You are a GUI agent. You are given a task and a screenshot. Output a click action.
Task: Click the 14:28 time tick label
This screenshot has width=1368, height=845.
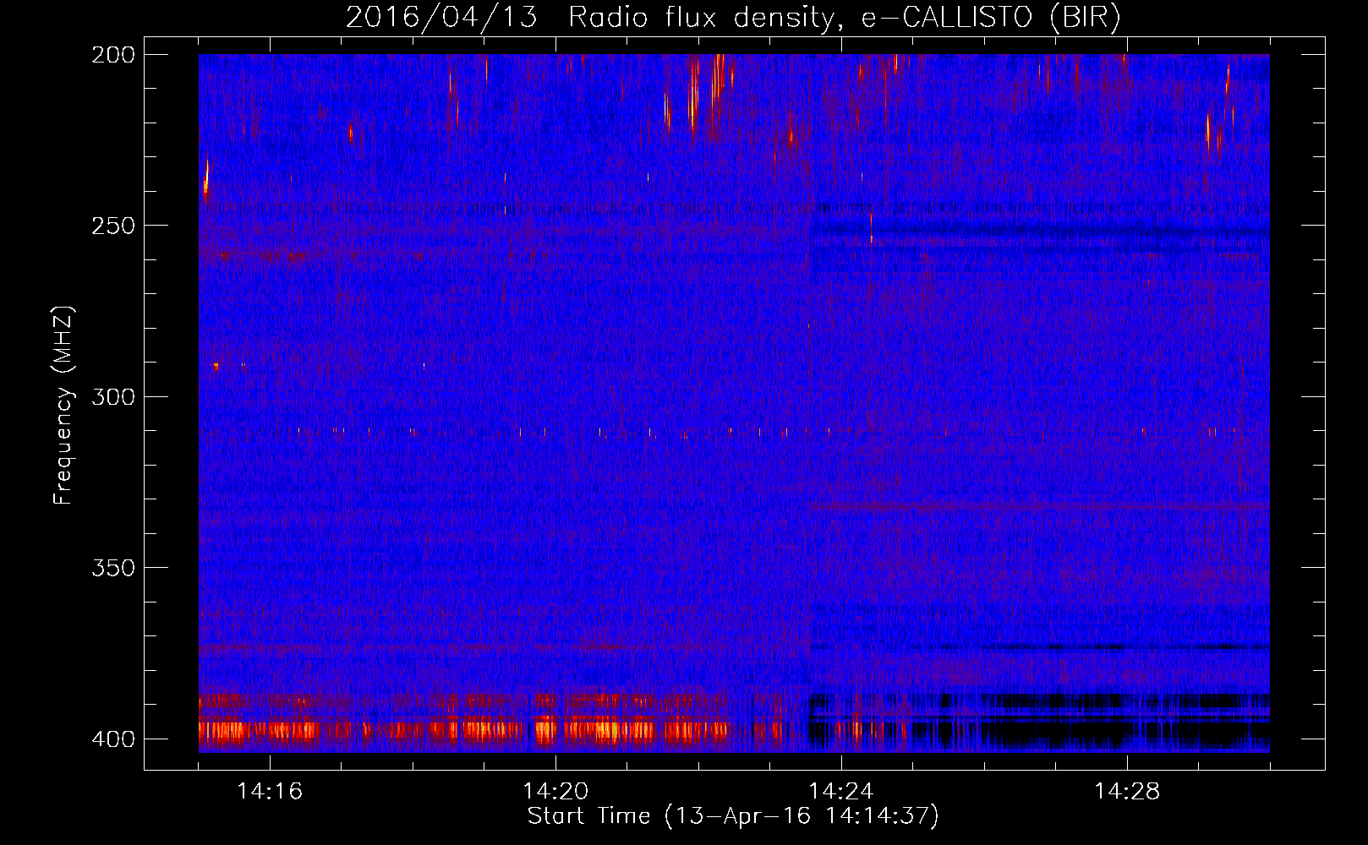tap(1127, 791)
